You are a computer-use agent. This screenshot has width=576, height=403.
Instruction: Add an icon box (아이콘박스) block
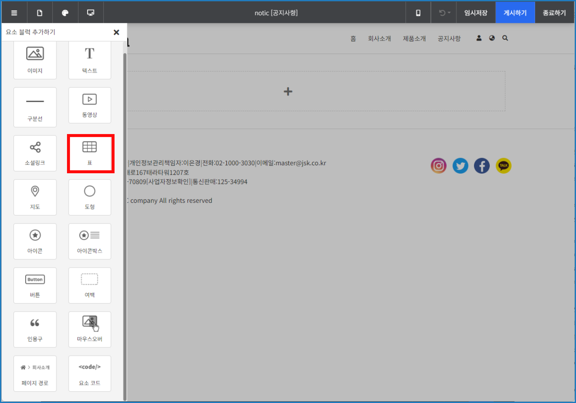coord(89,241)
